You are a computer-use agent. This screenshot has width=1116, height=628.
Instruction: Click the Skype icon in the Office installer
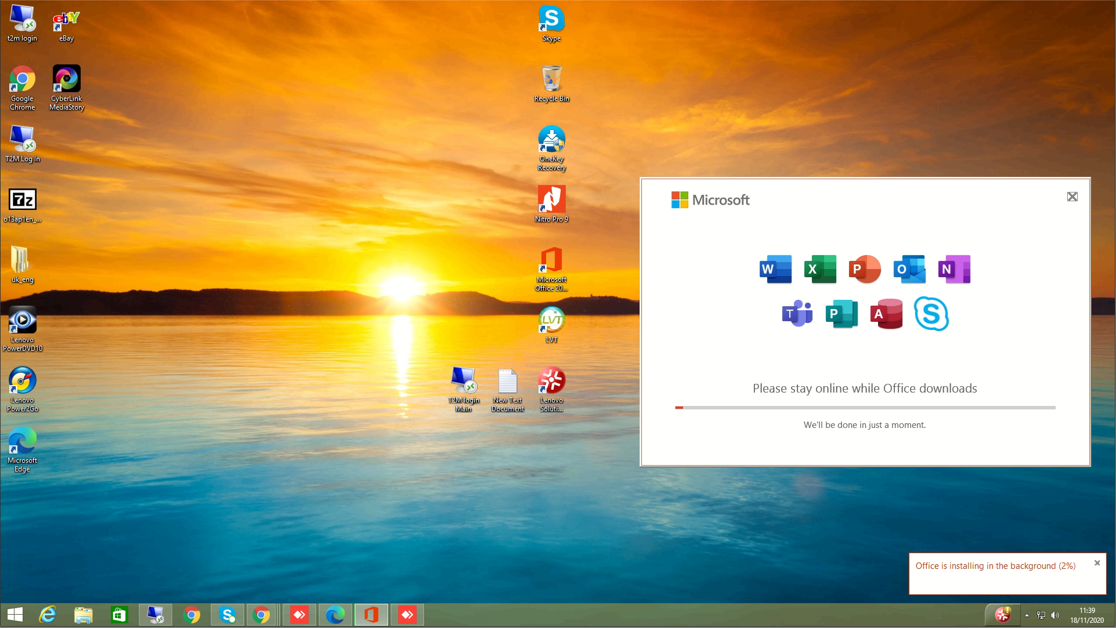click(x=931, y=314)
